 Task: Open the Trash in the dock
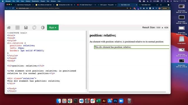point(129,101)
